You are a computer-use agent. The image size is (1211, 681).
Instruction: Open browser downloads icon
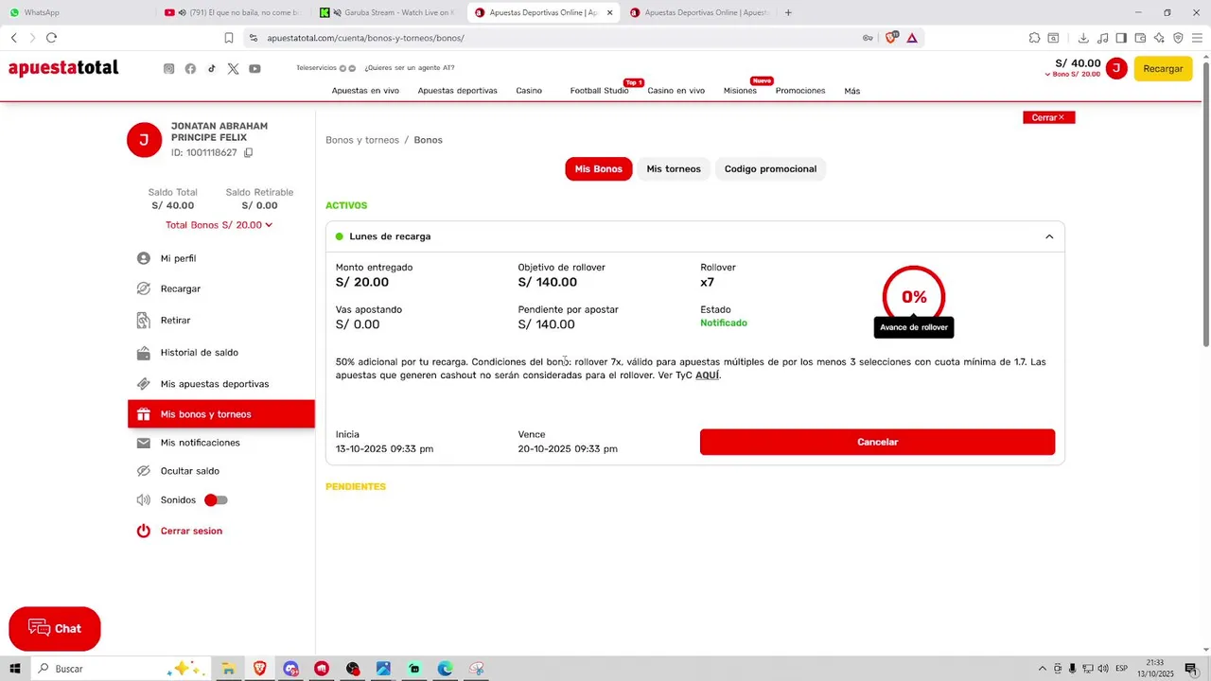point(1083,38)
